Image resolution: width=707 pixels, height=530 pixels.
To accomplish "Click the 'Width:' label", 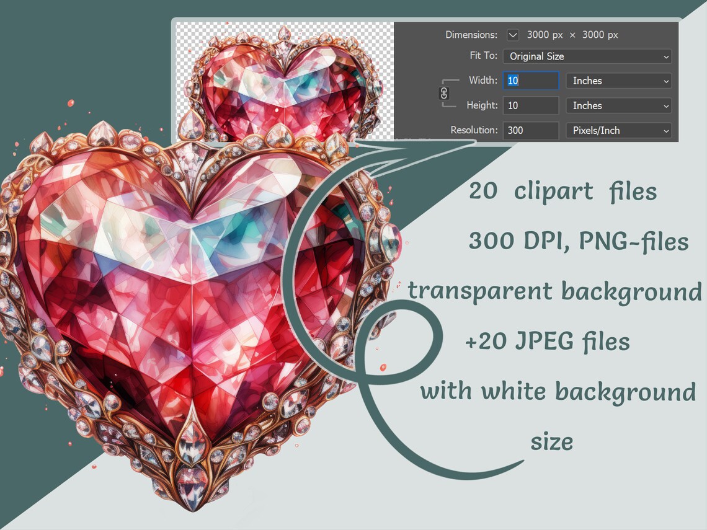I will [483, 80].
